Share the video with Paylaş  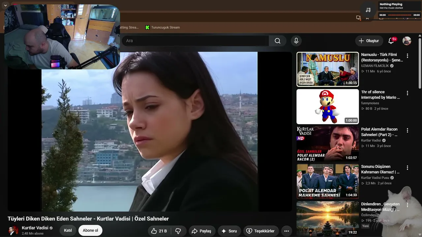[x=201, y=231]
